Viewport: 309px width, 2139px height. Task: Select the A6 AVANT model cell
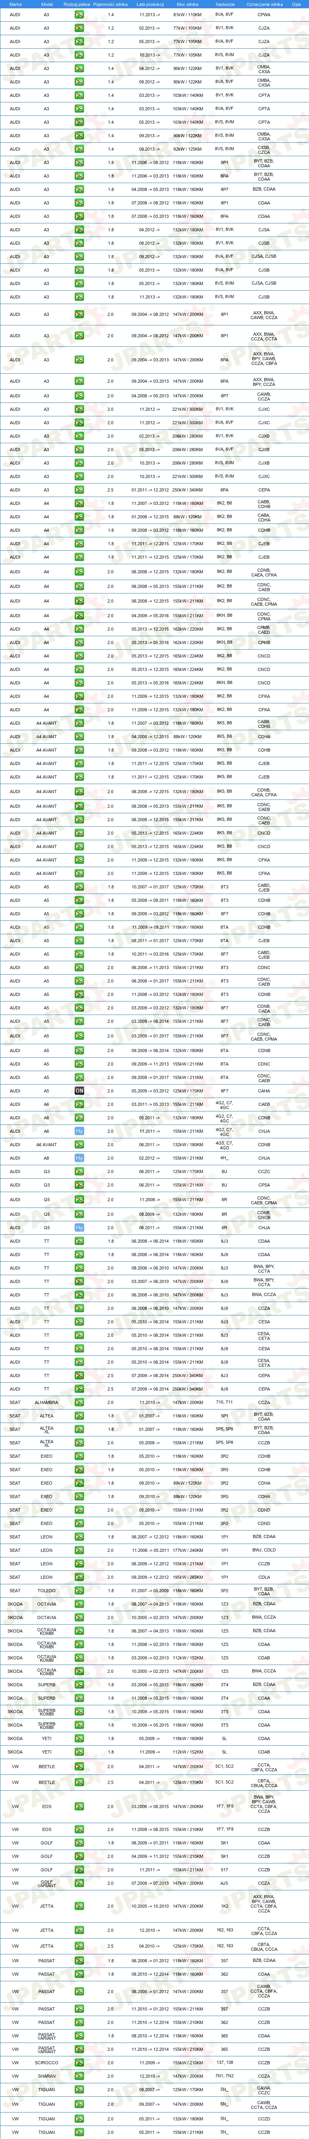click(47, 1145)
